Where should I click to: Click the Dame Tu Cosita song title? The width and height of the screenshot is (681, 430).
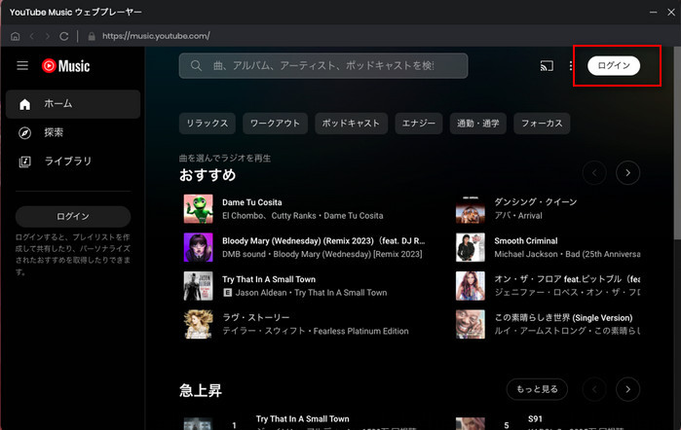click(x=252, y=202)
